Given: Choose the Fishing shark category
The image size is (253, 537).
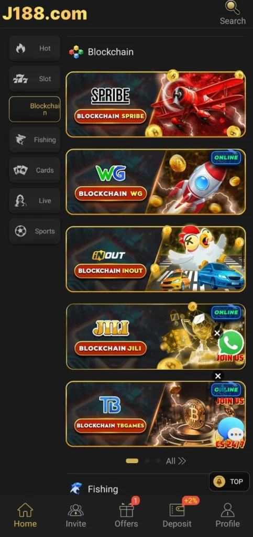Looking at the screenshot, I should (x=35, y=139).
